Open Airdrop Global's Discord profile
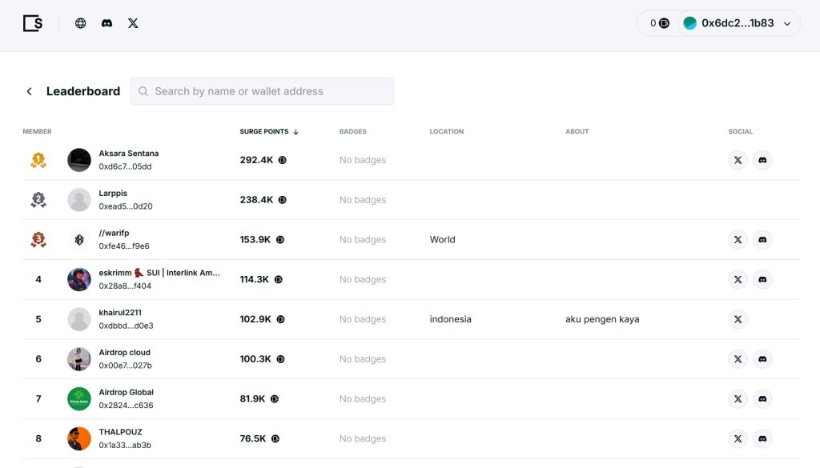This screenshot has height=468, width=820. click(x=762, y=398)
